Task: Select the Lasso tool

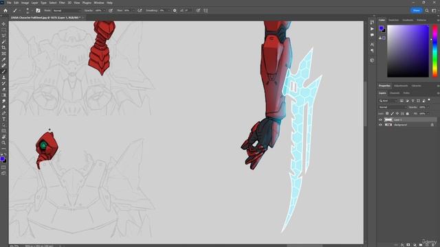Action: (3, 36)
